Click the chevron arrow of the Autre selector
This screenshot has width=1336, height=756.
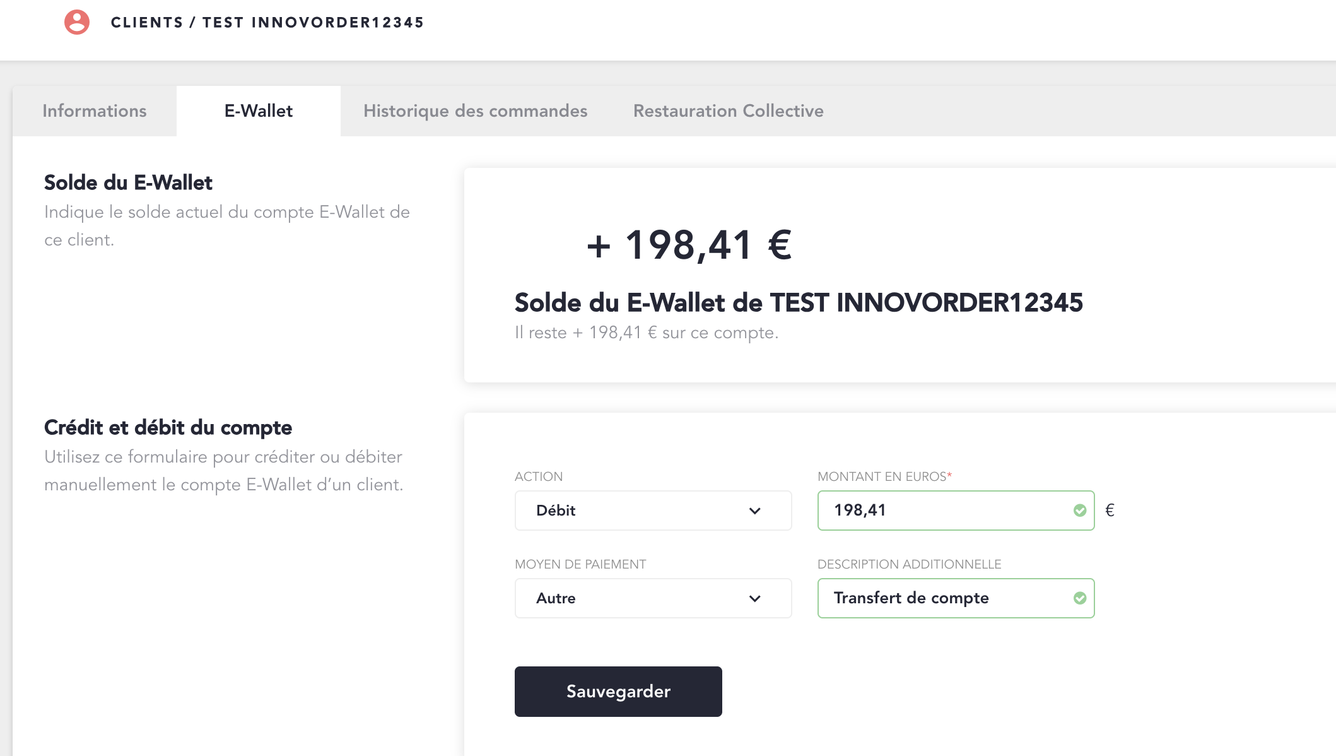point(755,598)
